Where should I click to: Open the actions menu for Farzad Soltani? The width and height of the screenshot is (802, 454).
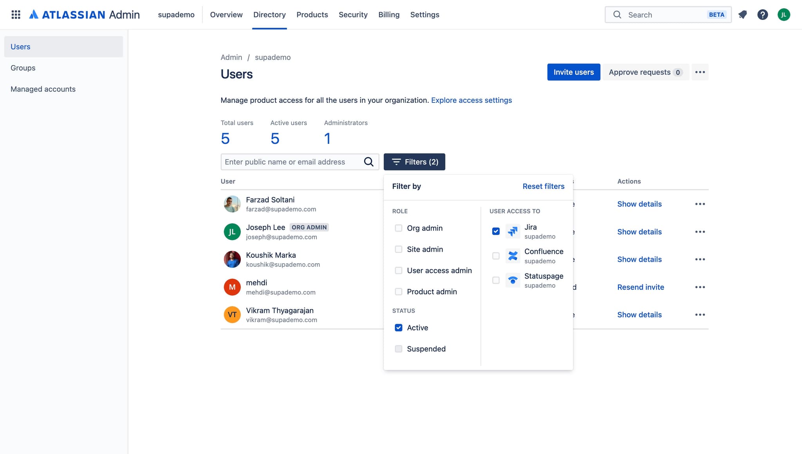tap(700, 204)
